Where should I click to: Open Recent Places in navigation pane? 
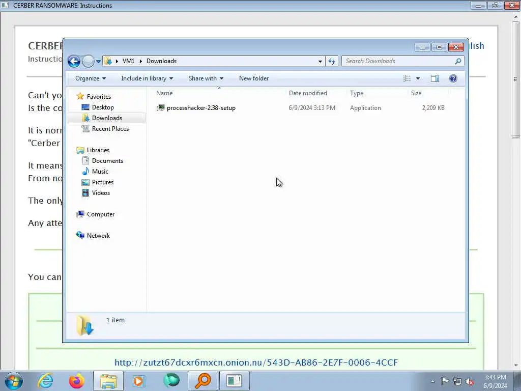110,129
